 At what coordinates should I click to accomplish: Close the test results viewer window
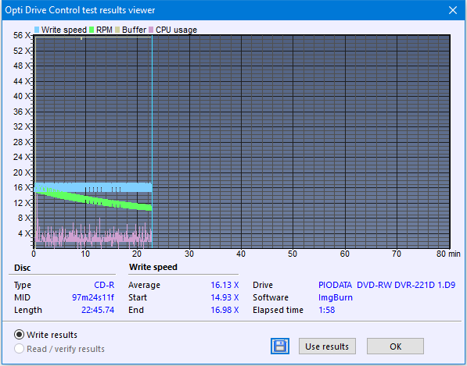453,10
